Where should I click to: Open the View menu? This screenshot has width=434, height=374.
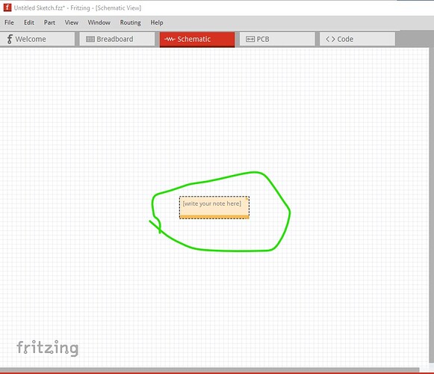pyautogui.click(x=72, y=22)
